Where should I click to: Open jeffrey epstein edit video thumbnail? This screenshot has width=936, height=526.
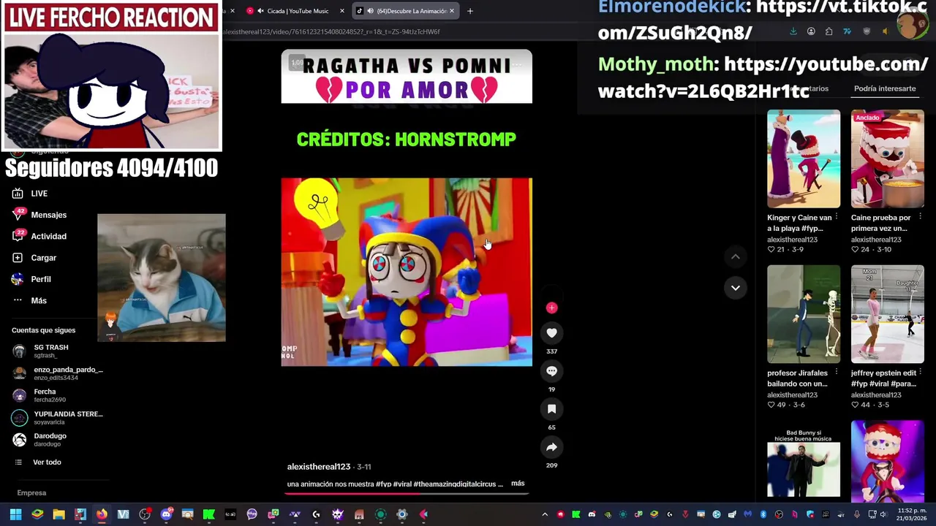[x=888, y=314]
